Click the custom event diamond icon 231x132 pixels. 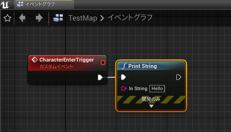tap(34, 60)
